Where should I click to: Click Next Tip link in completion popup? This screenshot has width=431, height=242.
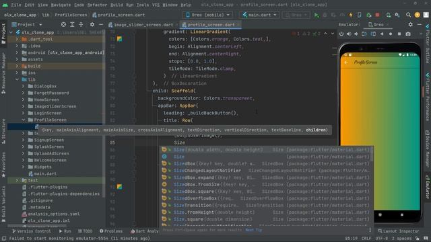pyautogui.click(x=254, y=230)
